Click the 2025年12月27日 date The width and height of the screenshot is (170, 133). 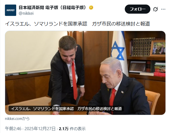(x=40, y=129)
